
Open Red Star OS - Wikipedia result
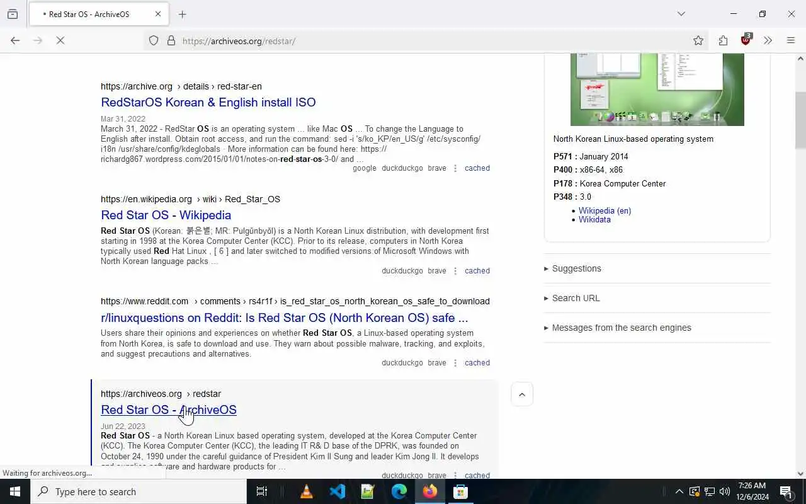(x=166, y=215)
